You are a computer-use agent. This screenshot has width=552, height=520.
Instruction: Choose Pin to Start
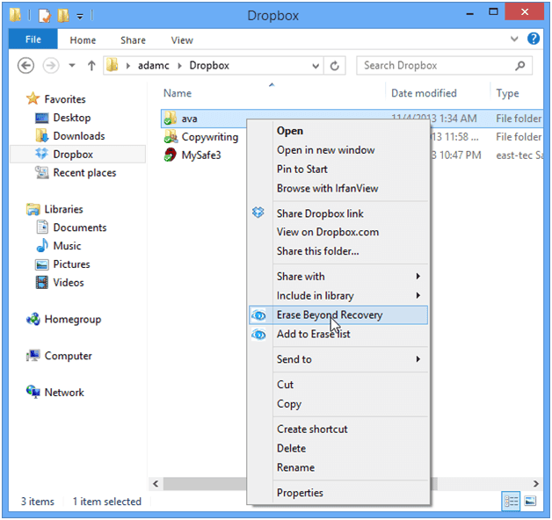point(338,169)
